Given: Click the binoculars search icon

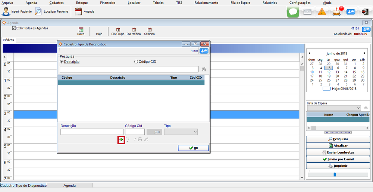Looking at the screenshot, I should (x=204, y=69).
